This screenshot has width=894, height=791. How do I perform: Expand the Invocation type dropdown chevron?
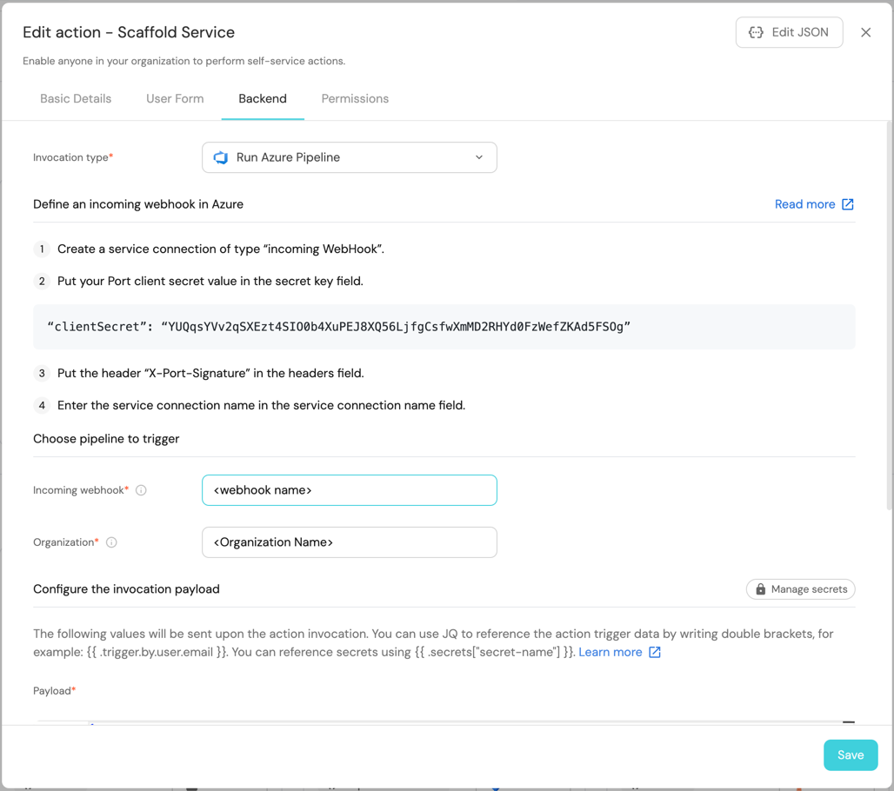pyautogui.click(x=479, y=157)
